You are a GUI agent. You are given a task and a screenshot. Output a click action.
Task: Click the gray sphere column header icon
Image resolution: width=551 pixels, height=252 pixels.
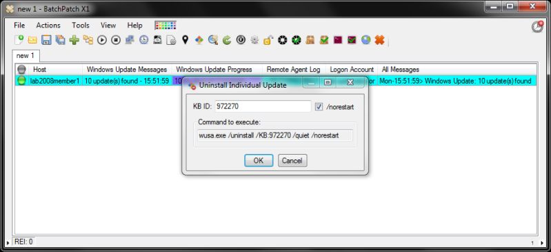(x=22, y=70)
